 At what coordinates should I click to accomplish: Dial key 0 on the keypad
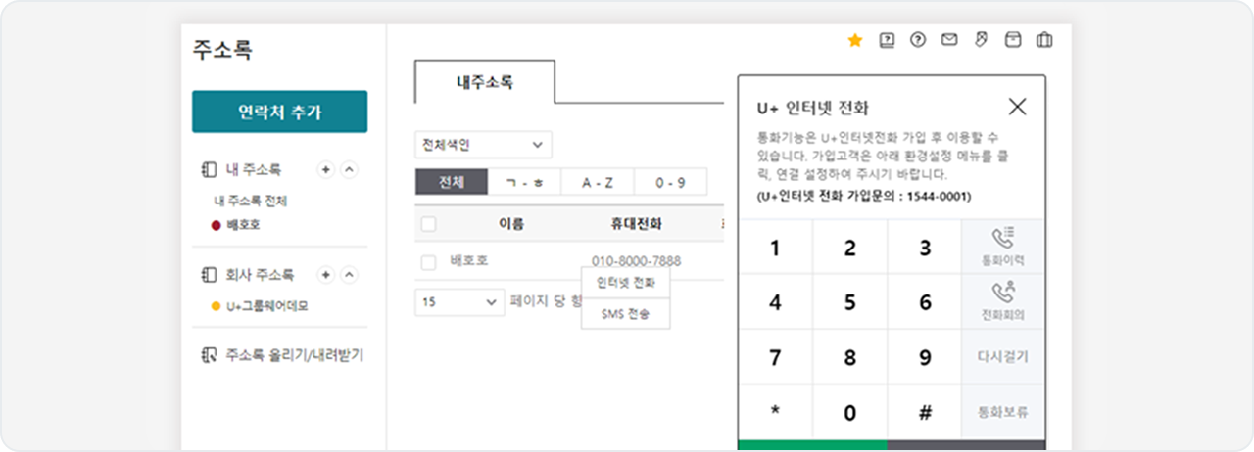(849, 412)
